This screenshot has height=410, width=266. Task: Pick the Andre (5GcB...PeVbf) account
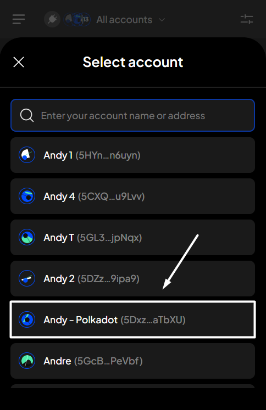[133, 361]
